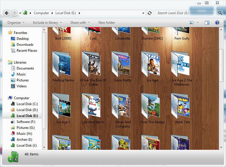Open Software (F:) drive
The image size is (226, 167).
pyautogui.click(x=26, y=122)
